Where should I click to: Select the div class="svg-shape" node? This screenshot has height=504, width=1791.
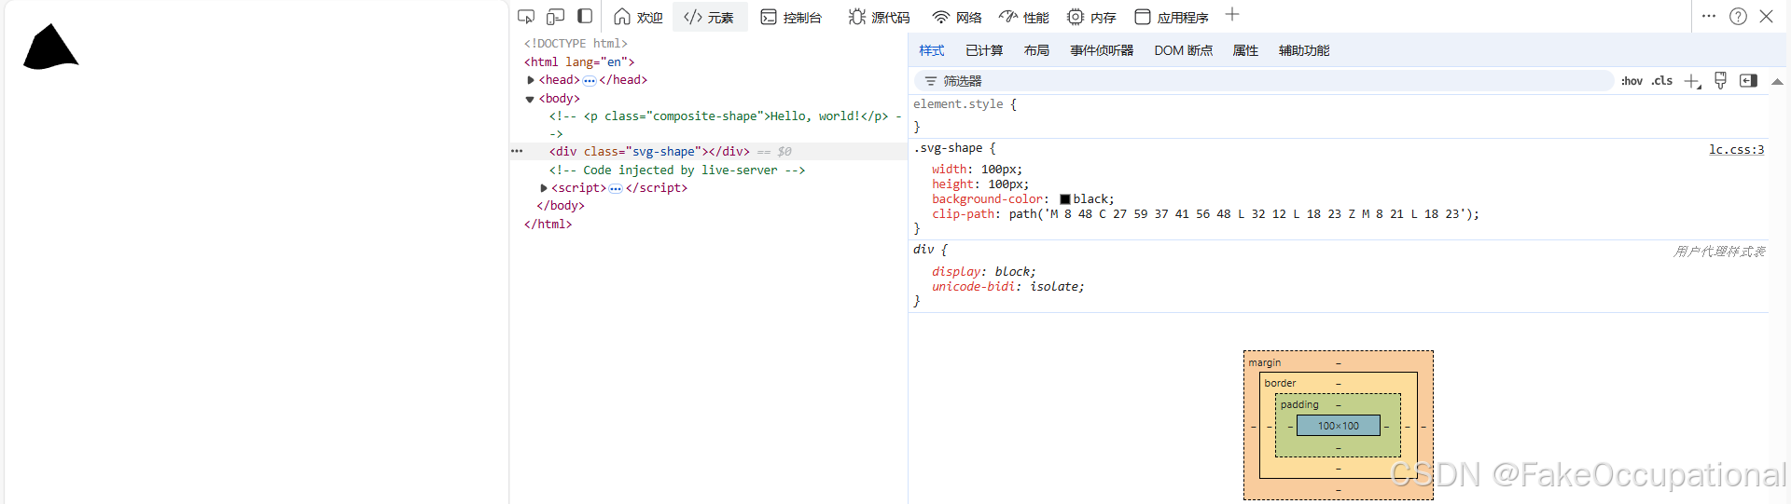click(x=649, y=152)
